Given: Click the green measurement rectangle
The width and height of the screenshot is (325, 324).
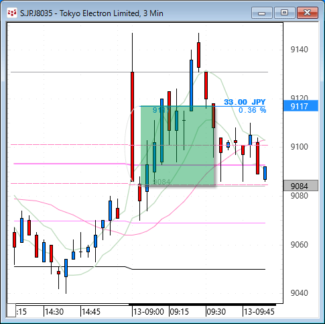Looking at the screenshot, I should coord(178,146).
